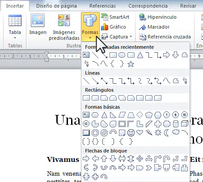The height and width of the screenshot is (182, 203).
Task: Choose the cloud shape in basic shapes
Action: click(176, 132)
